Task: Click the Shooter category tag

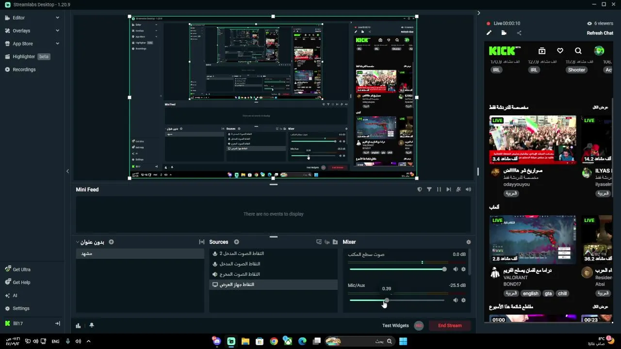Action: pyautogui.click(x=576, y=70)
